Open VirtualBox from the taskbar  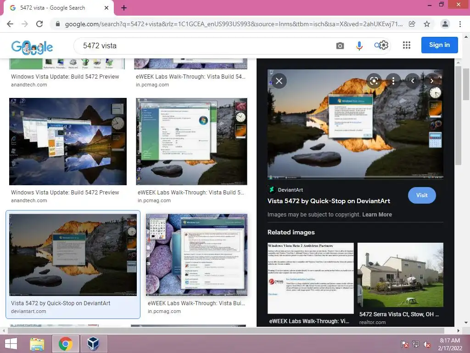[x=93, y=344]
